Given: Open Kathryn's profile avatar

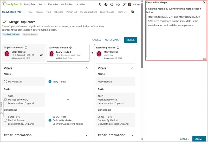Looking at the screenshot, I should pyautogui.click(x=129, y=4).
